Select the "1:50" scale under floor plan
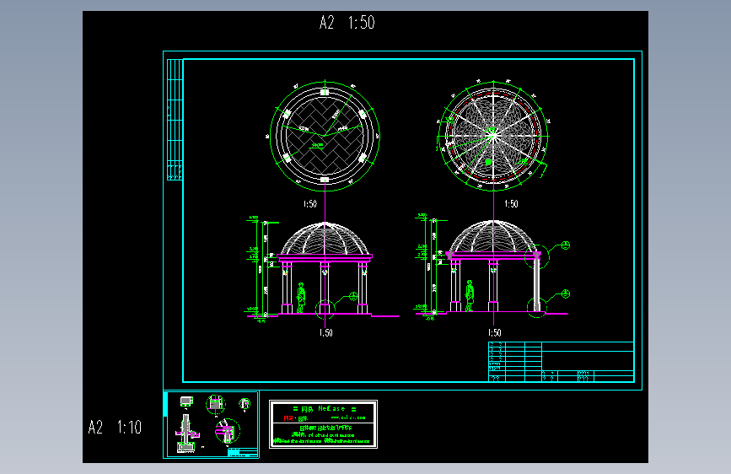The height and width of the screenshot is (474, 731). coord(310,204)
